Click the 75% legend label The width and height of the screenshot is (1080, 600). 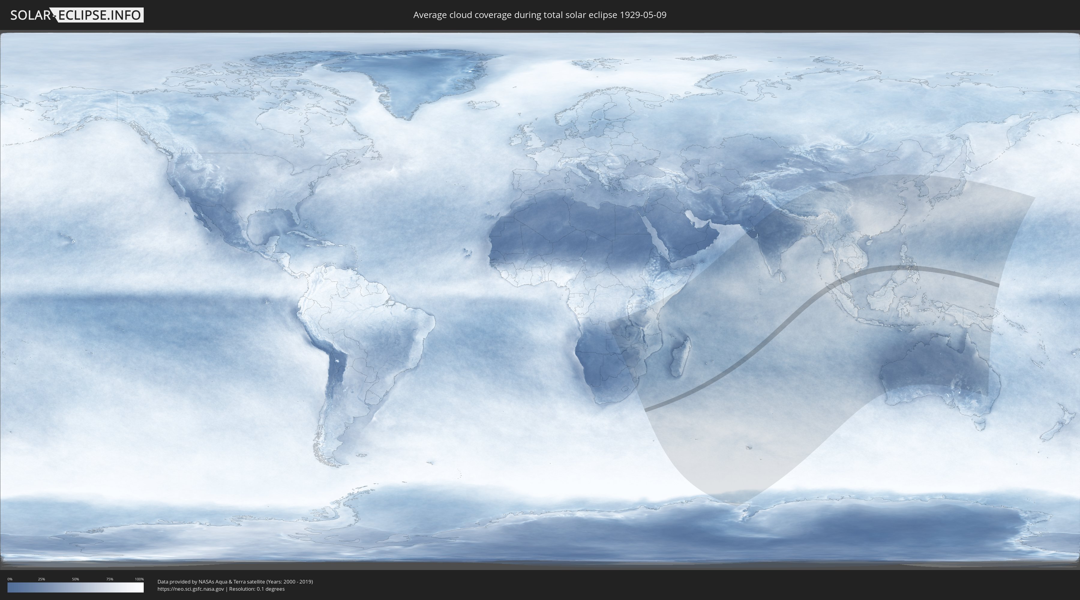[x=109, y=579]
